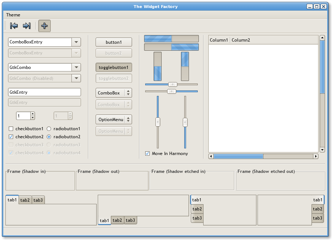Open tab2 in the bottom-tabbed notebook
Screen dimensions: 332x240
pyautogui.click(x=117, y=220)
